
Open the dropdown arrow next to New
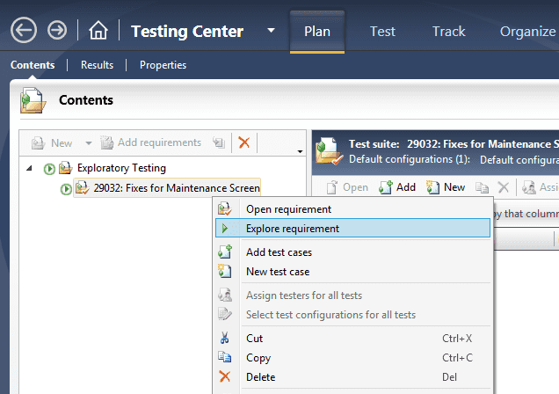pos(88,142)
